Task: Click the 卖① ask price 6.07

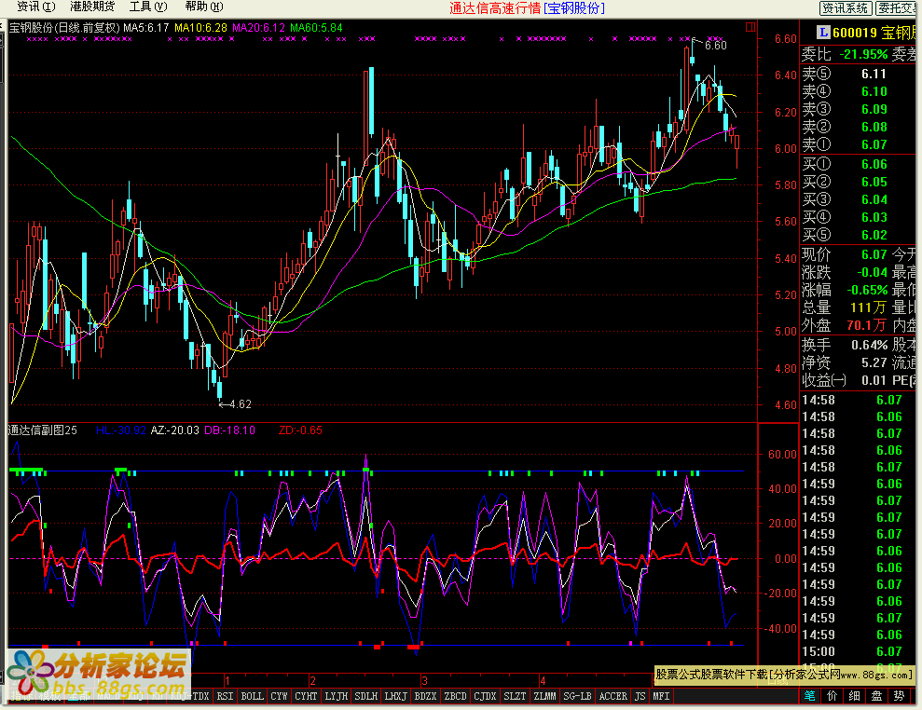Action: coord(874,144)
